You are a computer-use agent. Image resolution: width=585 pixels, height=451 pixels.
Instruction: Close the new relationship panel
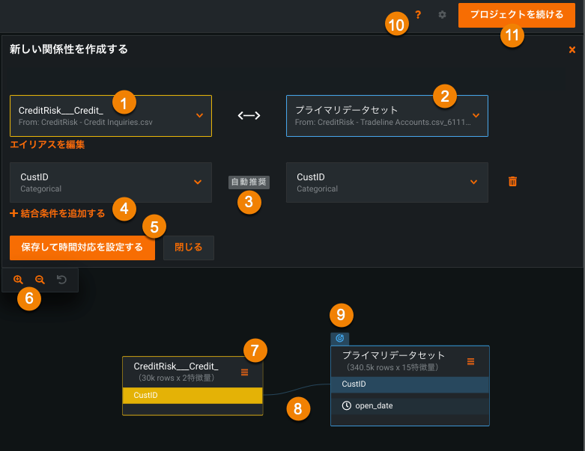click(x=572, y=50)
